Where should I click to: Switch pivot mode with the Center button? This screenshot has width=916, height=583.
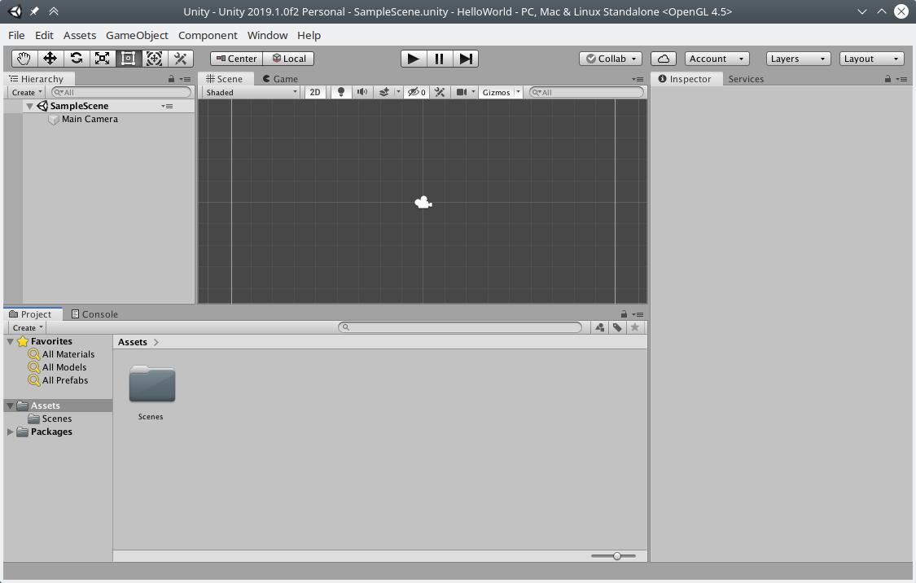pos(236,58)
